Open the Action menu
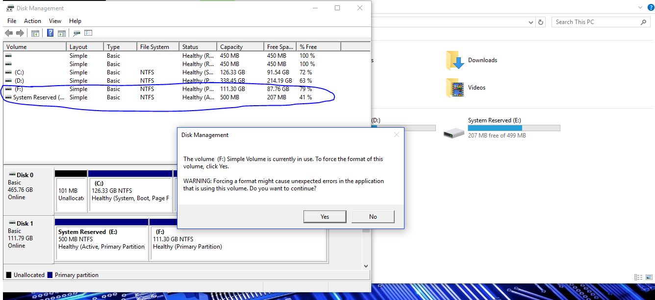Image resolution: width=655 pixels, height=300 pixels. tap(32, 21)
